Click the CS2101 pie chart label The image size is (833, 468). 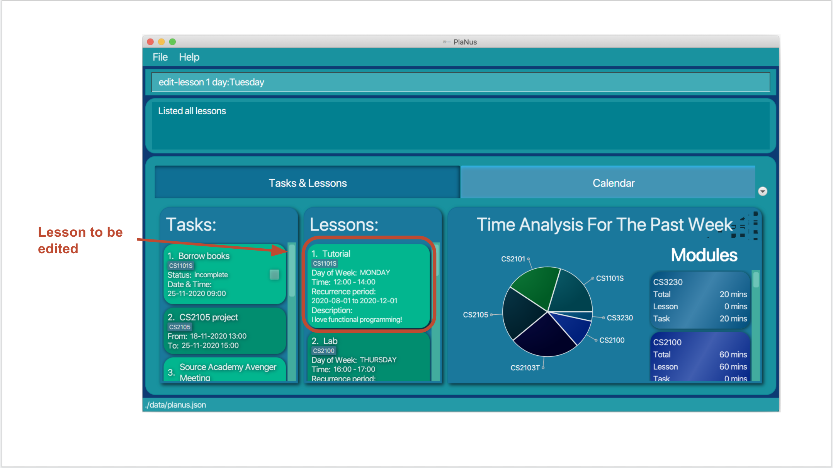513,259
